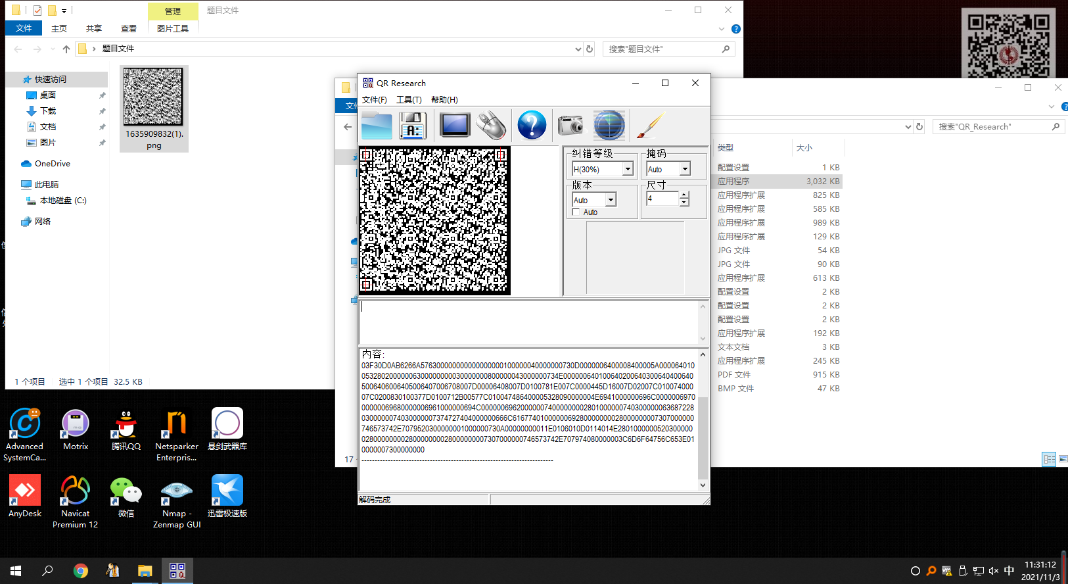Click the paintbrush icon in QR Research toolbar
The width and height of the screenshot is (1068, 584).
651,125
